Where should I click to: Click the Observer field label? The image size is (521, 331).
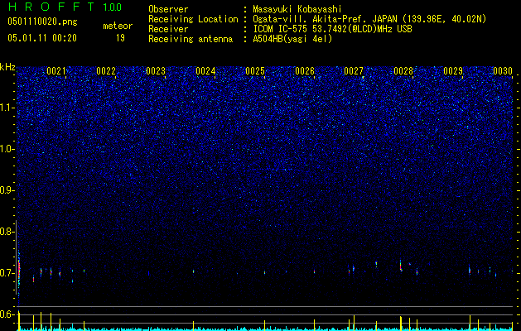tap(168, 9)
